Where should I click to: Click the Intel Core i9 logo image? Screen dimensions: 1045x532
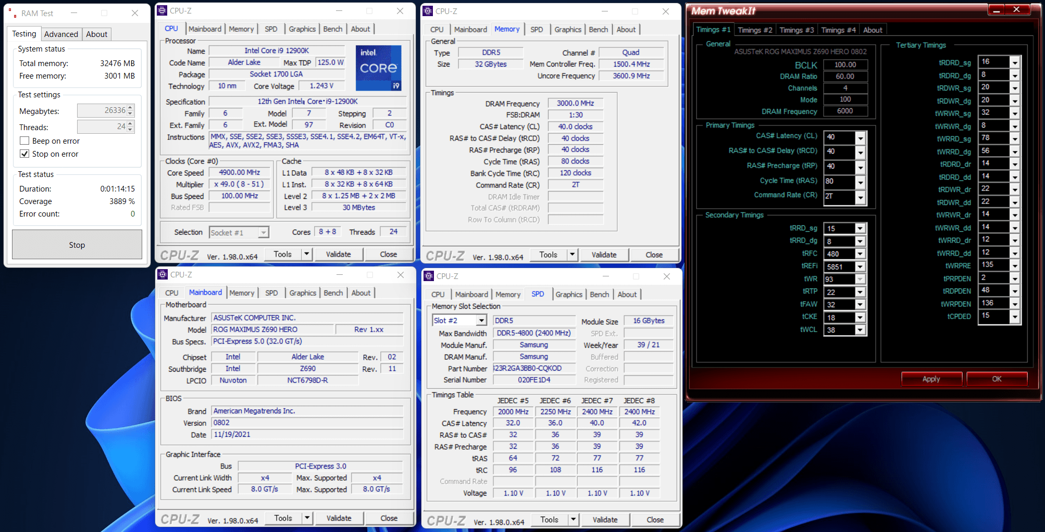(378, 68)
